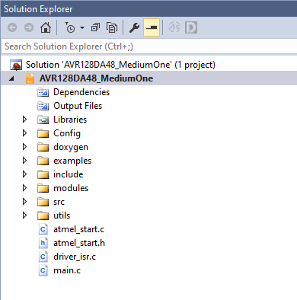Image resolution: width=297 pixels, height=300 pixels.
Task: Select the examples folder label
Action: pos(72,161)
